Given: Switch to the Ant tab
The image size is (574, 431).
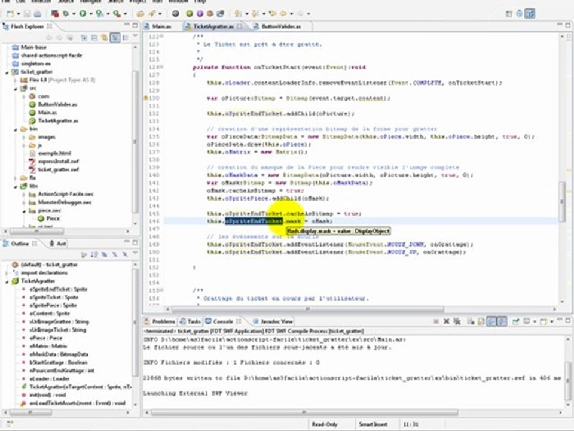Looking at the screenshot, I should tap(57, 244).
